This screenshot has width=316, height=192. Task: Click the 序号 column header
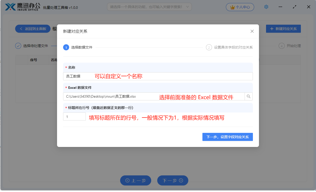[34, 60]
